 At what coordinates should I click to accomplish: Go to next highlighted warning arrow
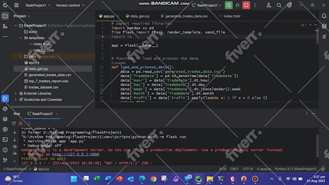pos(315,25)
